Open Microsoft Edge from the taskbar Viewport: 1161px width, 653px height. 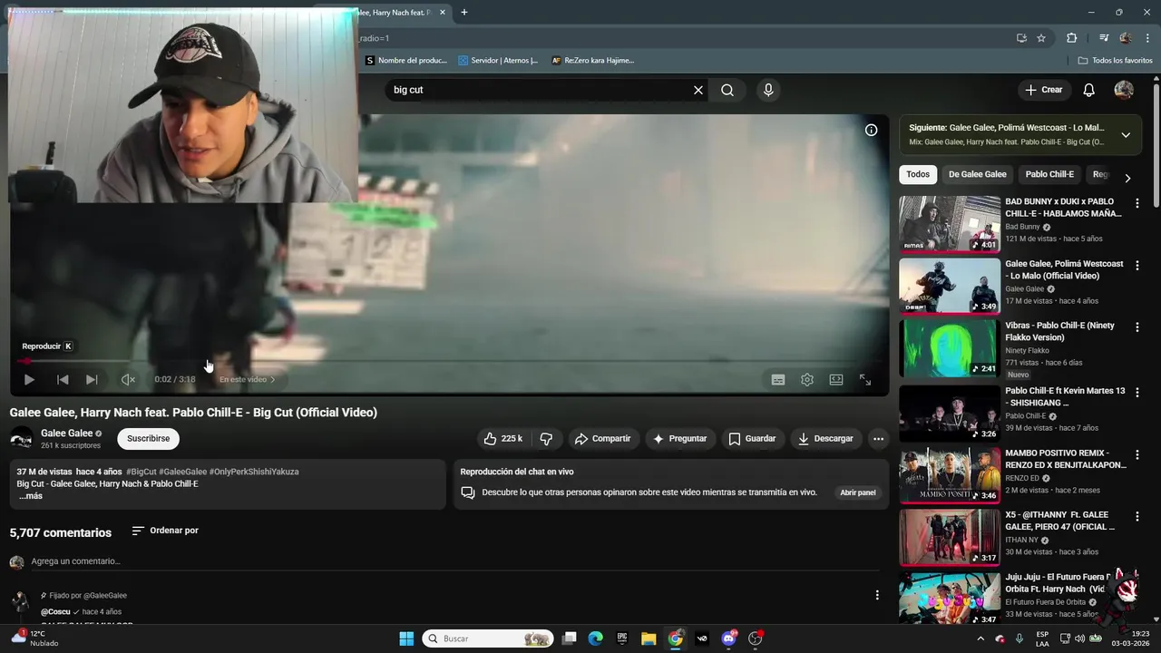(595, 638)
